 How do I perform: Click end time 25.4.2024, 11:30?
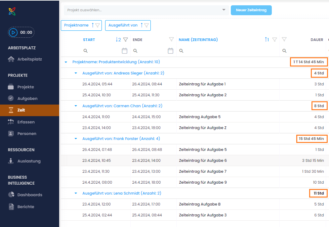click(145, 95)
